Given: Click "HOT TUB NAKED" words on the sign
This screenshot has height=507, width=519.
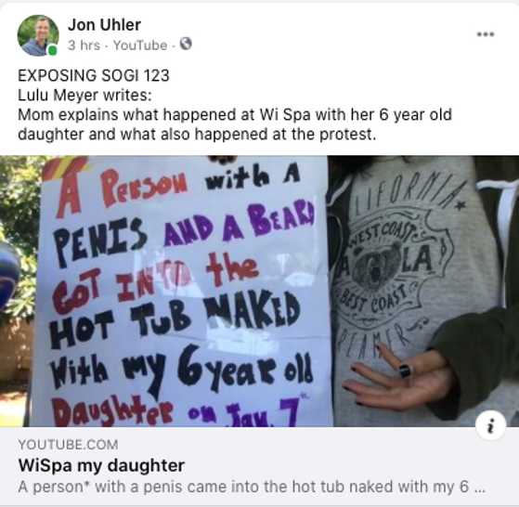Looking at the screenshot, I should click(x=174, y=316).
